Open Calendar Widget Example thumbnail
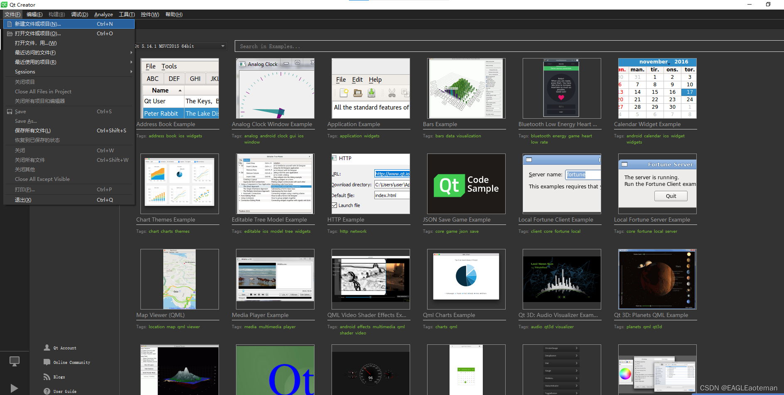The height and width of the screenshot is (395, 784). click(x=657, y=88)
